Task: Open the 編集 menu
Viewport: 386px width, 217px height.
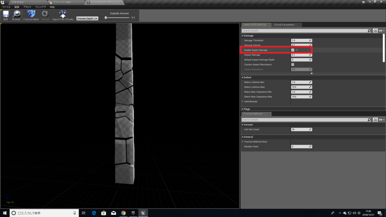Action: click(17, 7)
